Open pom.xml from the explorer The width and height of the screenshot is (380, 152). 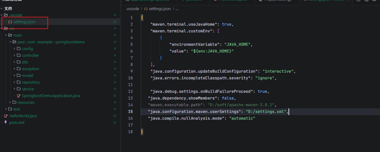(x=16, y=123)
